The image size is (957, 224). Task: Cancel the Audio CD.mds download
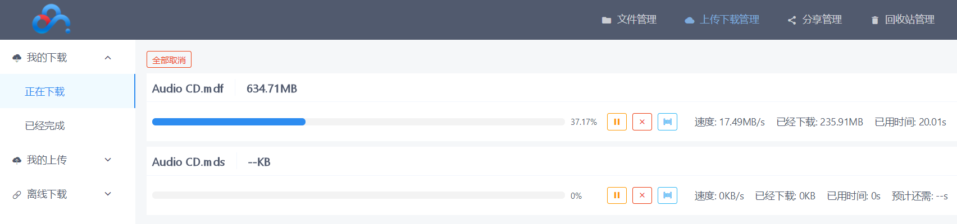click(642, 195)
